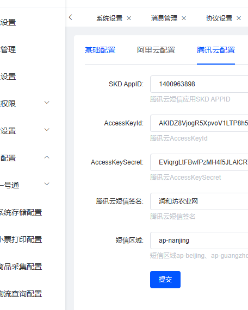The image size is (248, 310).
Task: Edit the 腾讯云短信签名 input field
Action: click(x=199, y=201)
